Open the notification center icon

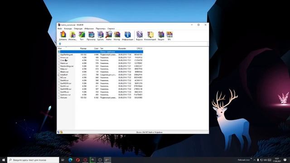click(285, 160)
